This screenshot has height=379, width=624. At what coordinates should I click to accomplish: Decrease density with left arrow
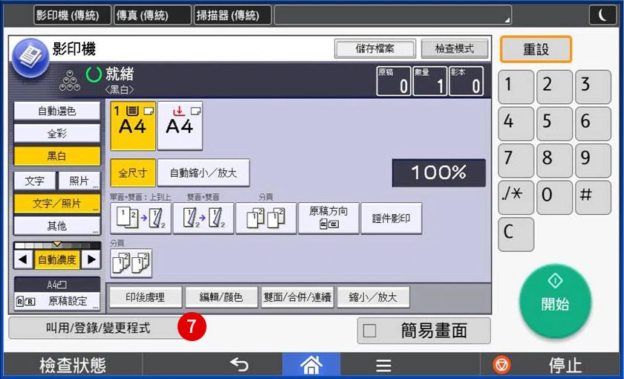23,260
